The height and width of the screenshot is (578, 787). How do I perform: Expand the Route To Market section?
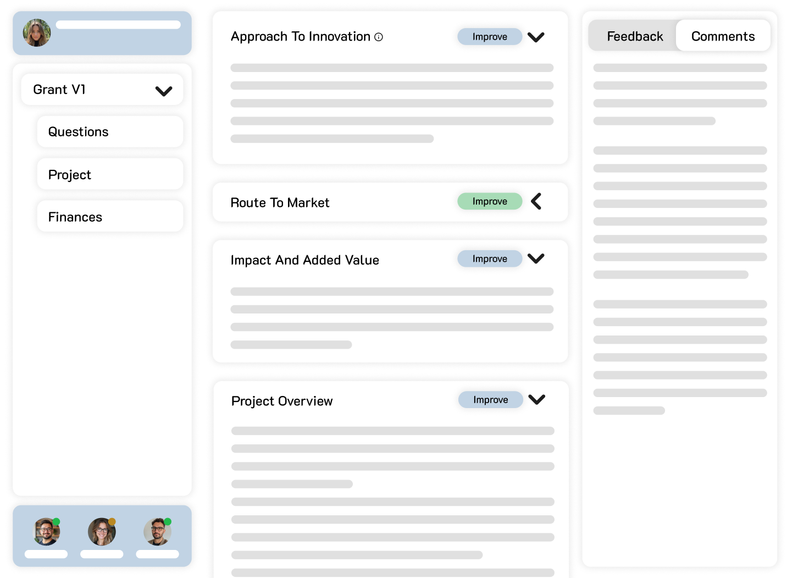[x=536, y=201]
